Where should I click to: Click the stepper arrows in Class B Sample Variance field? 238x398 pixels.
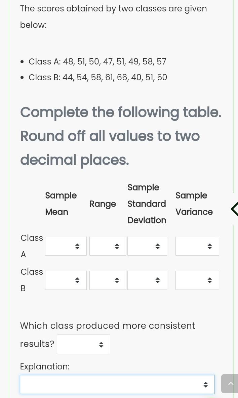(210, 280)
